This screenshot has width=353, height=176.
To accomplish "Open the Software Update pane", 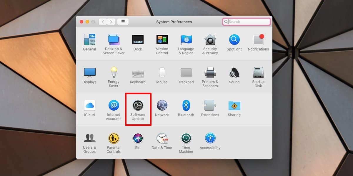I will pyautogui.click(x=138, y=110).
